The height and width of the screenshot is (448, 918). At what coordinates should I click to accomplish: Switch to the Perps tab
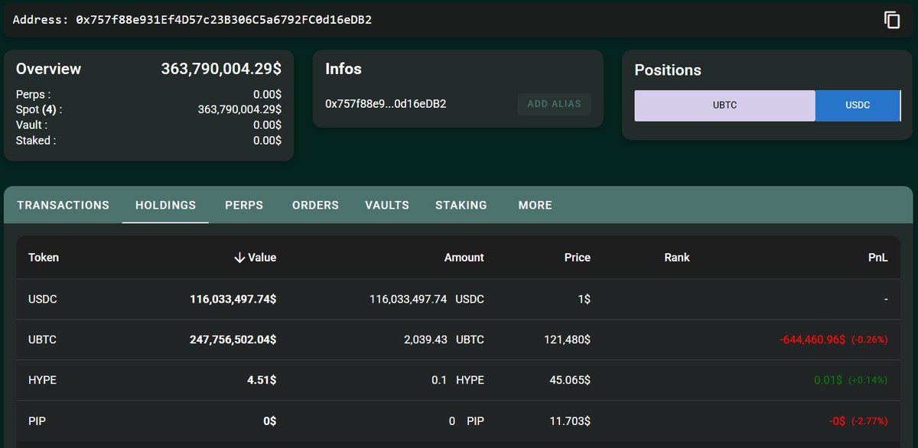[244, 205]
